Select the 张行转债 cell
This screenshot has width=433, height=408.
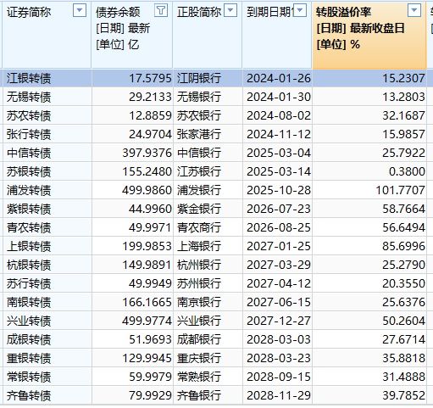(47, 134)
